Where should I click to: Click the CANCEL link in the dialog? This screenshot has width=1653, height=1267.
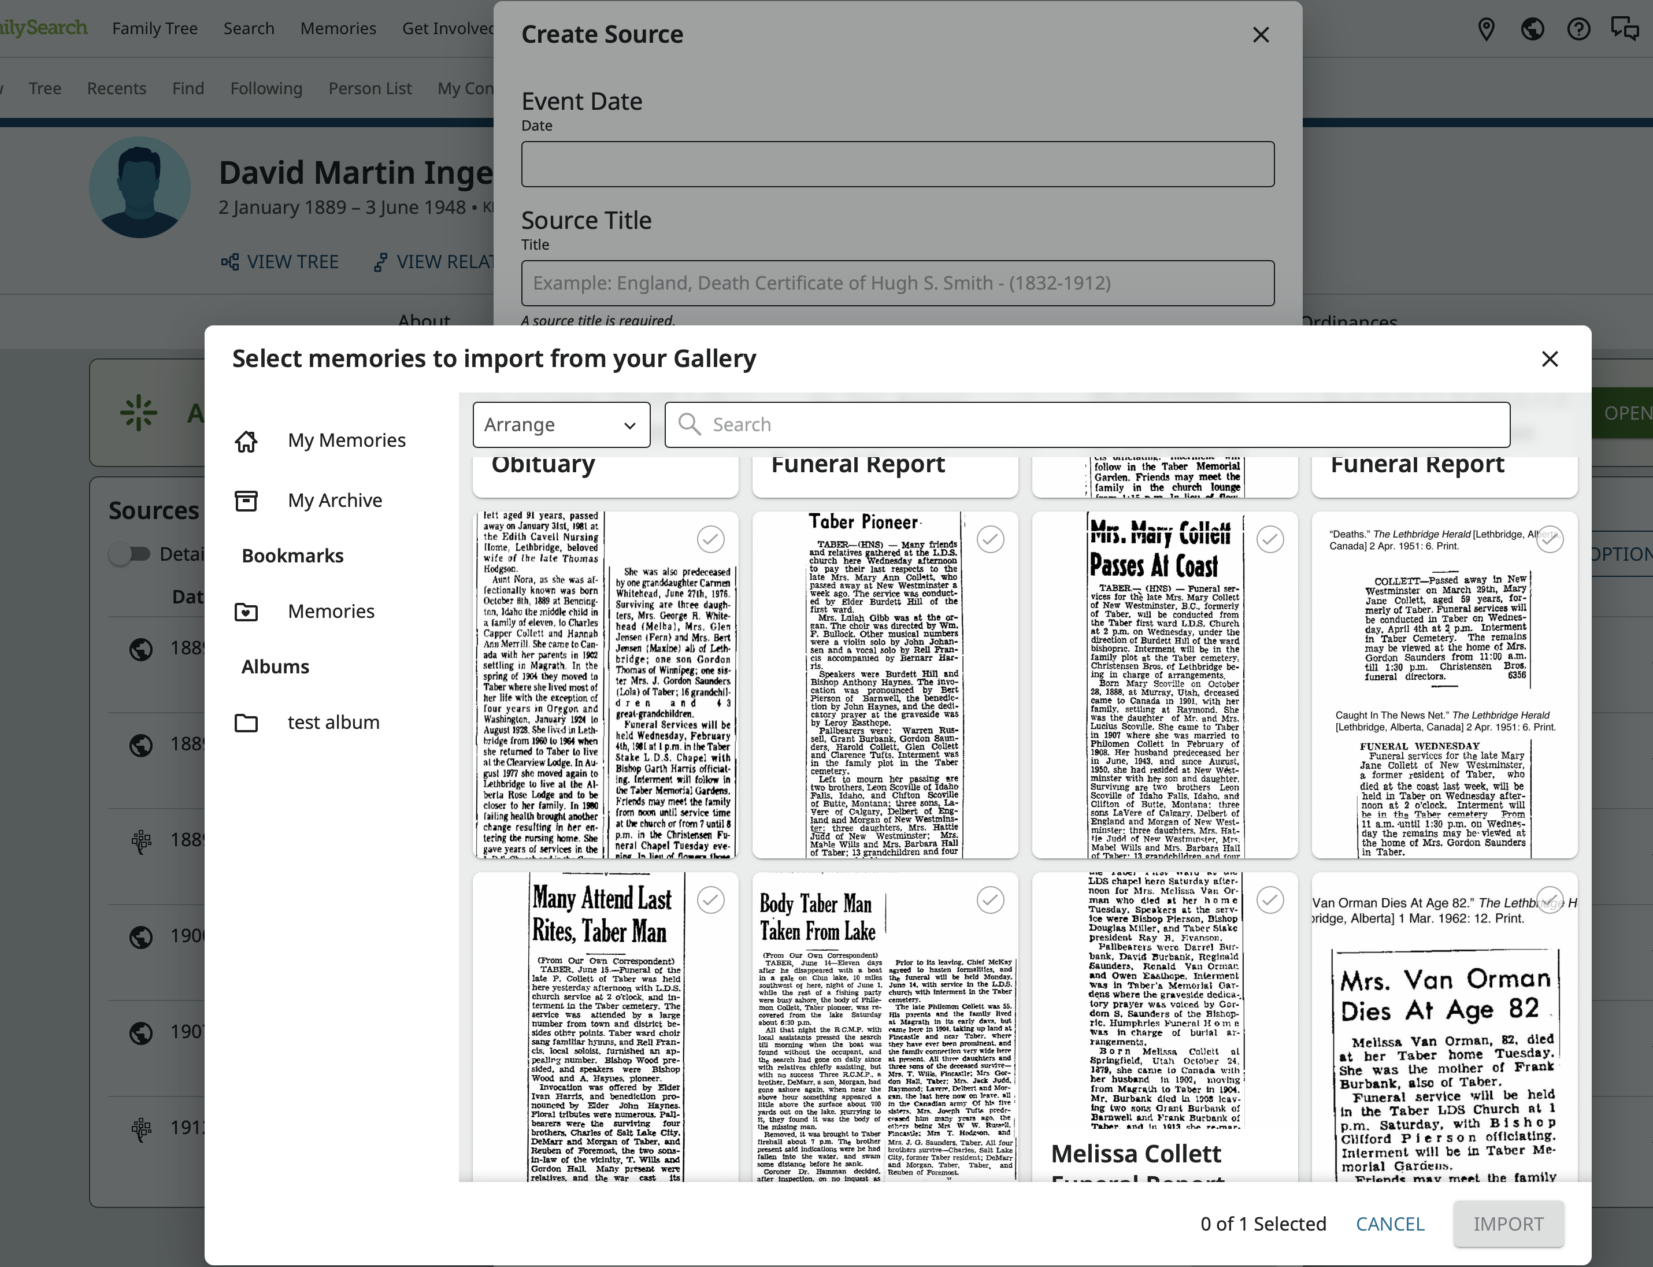click(1390, 1223)
